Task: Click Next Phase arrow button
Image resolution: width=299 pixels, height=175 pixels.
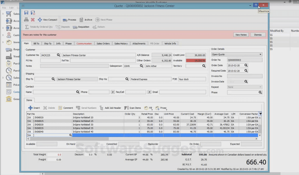Action: [104, 20]
